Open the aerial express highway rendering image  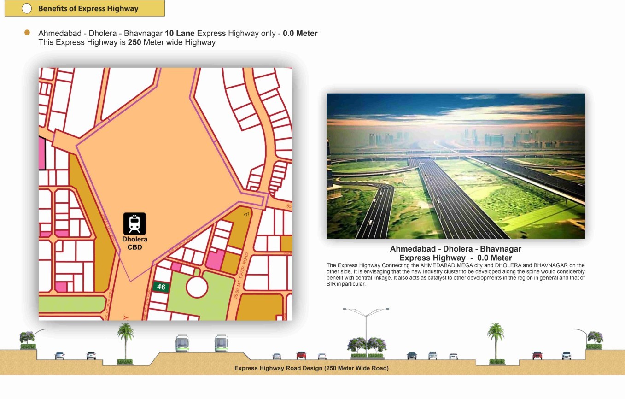click(456, 166)
